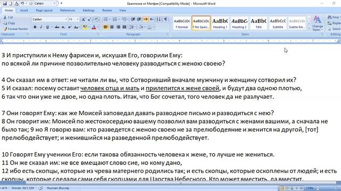Cut the selected text
Image resolution: width=341 pixels, height=191 pixels.
tap(9, 18)
